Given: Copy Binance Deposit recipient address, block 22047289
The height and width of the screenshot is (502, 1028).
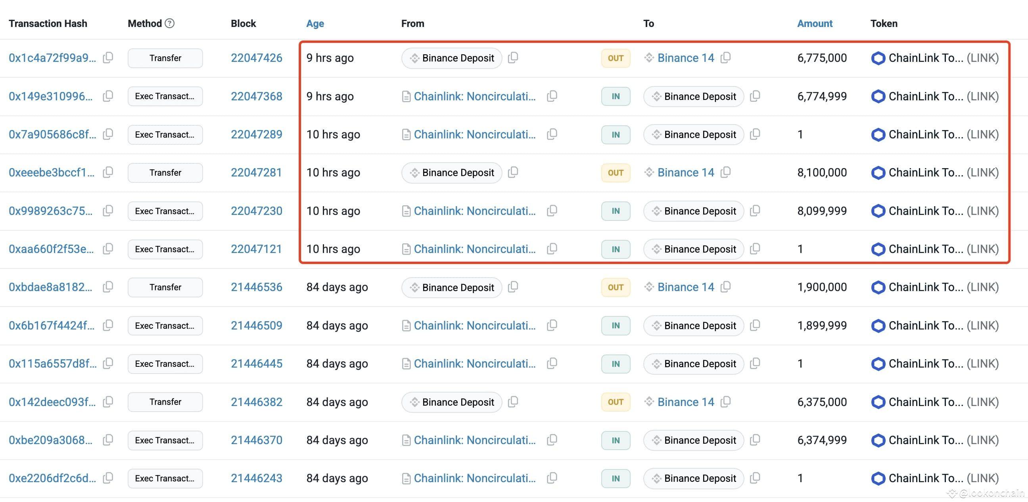Looking at the screenshot, I should (x=755, y=134).
